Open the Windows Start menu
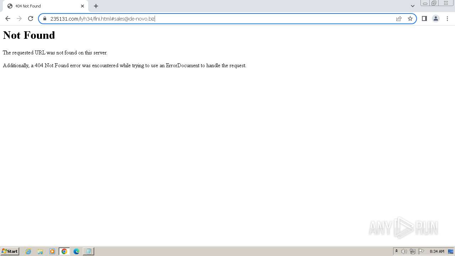Screen dimensions: 455x256 tap(10, 251)
